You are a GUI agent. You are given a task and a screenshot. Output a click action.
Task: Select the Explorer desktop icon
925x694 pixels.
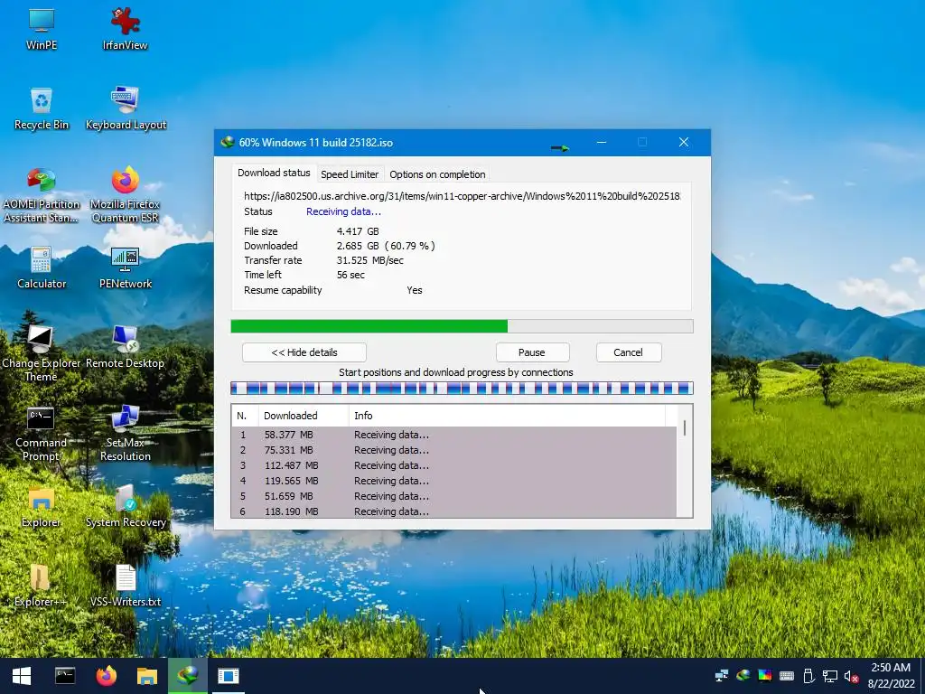tap(41, 506)
